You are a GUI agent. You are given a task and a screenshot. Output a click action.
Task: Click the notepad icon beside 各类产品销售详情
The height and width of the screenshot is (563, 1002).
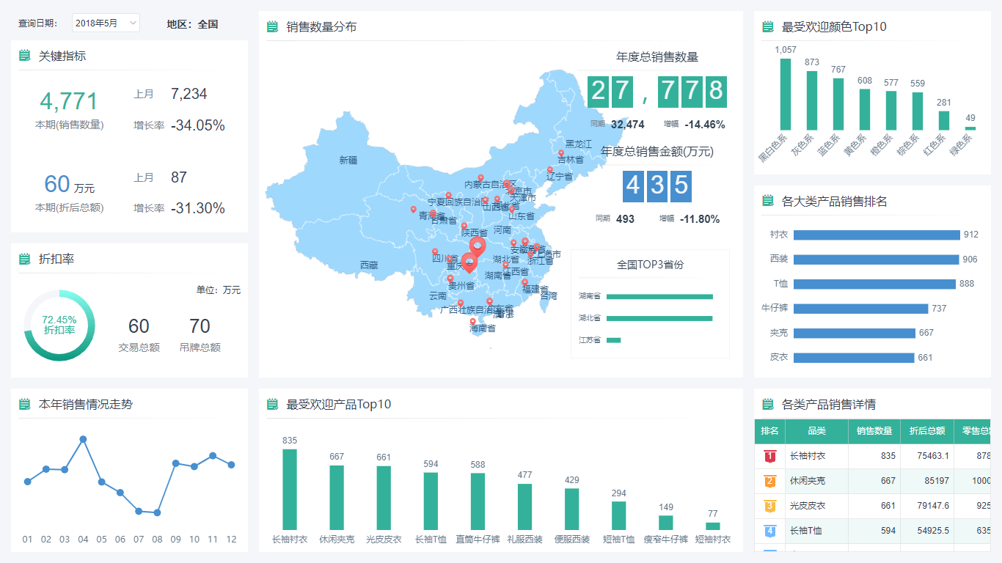(x=768, y=404)
